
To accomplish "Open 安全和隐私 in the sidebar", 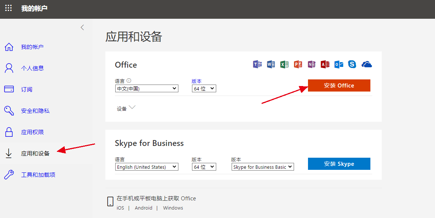I will pyautogui.click(x=35, y=111).
